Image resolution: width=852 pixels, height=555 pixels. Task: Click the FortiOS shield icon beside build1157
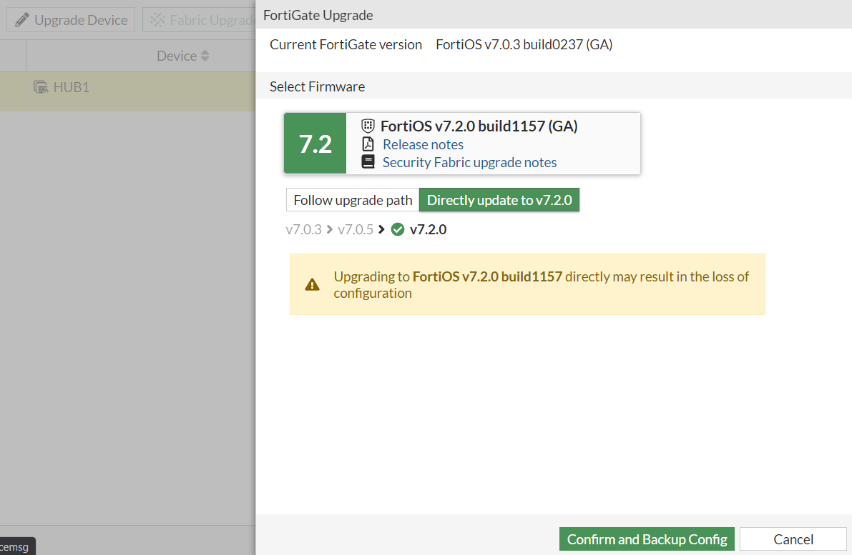(x=367, y=126)
